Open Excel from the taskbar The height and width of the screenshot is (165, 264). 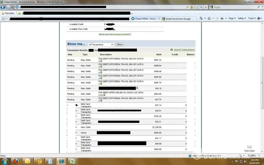[x=72, y=161]
